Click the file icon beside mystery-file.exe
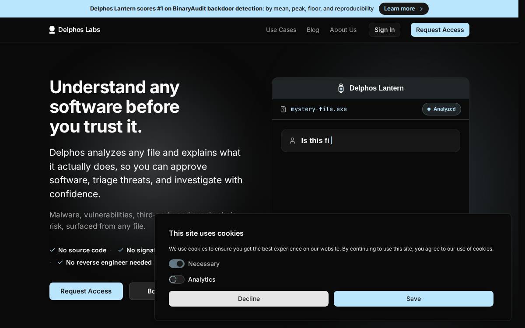Viewport: 525px width, 328px height. (283, 109)
